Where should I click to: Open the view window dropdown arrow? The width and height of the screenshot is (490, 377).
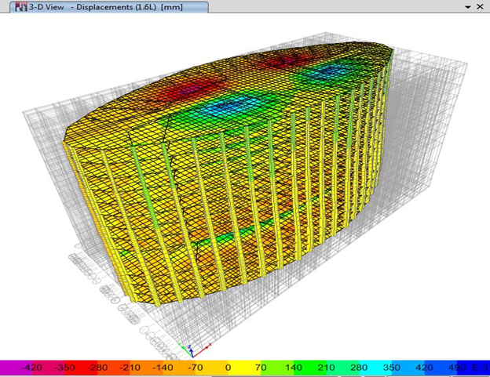click(468, 7)
